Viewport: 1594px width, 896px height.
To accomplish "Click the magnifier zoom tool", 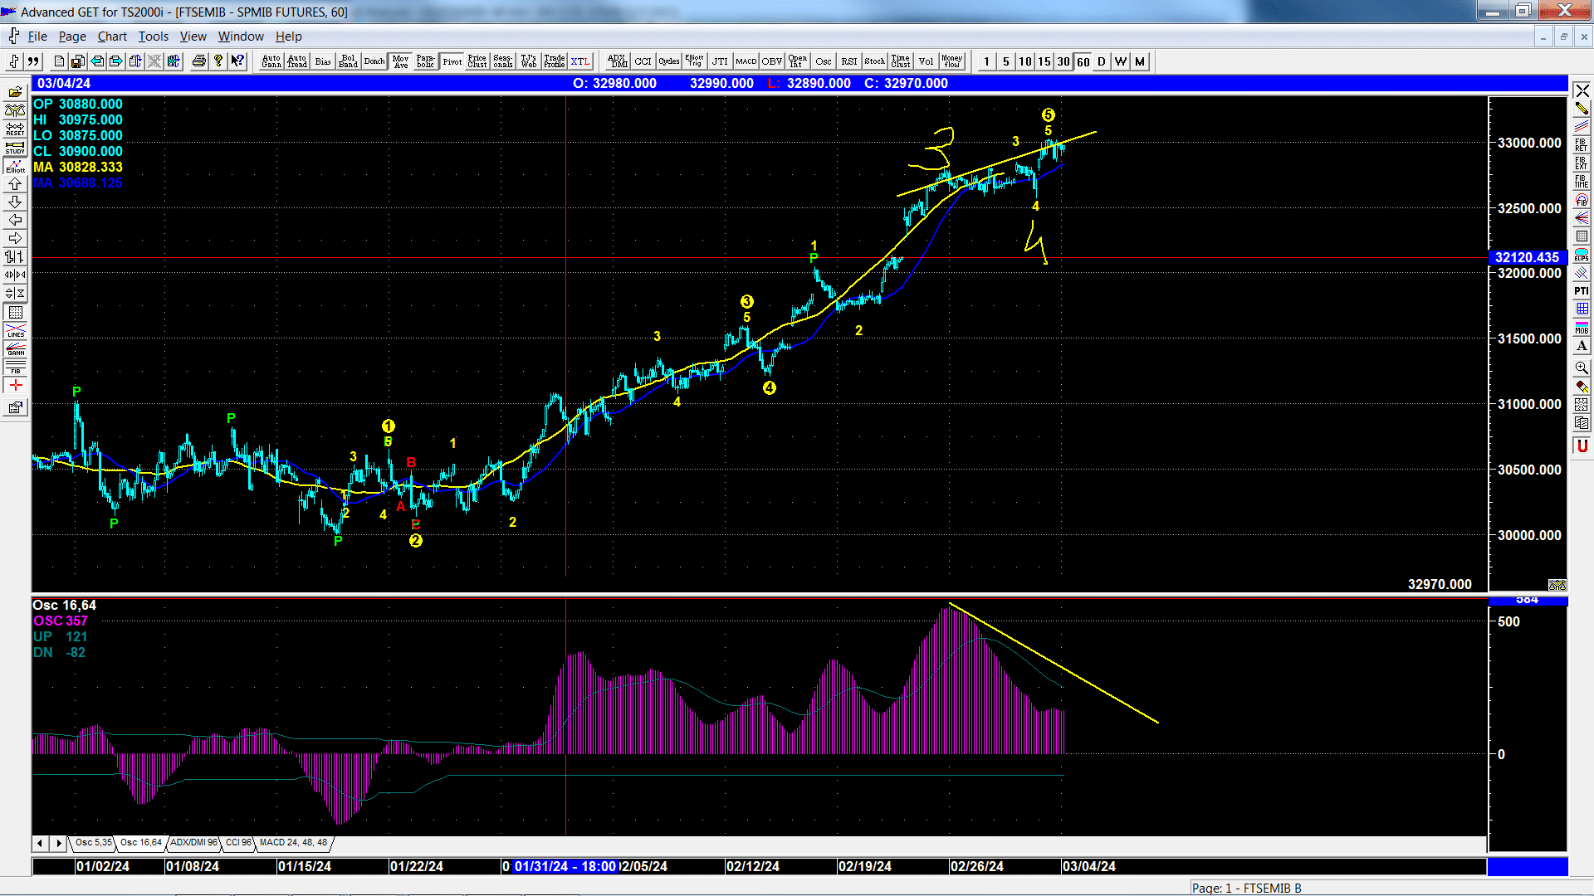I will (x=1582, y=368).
